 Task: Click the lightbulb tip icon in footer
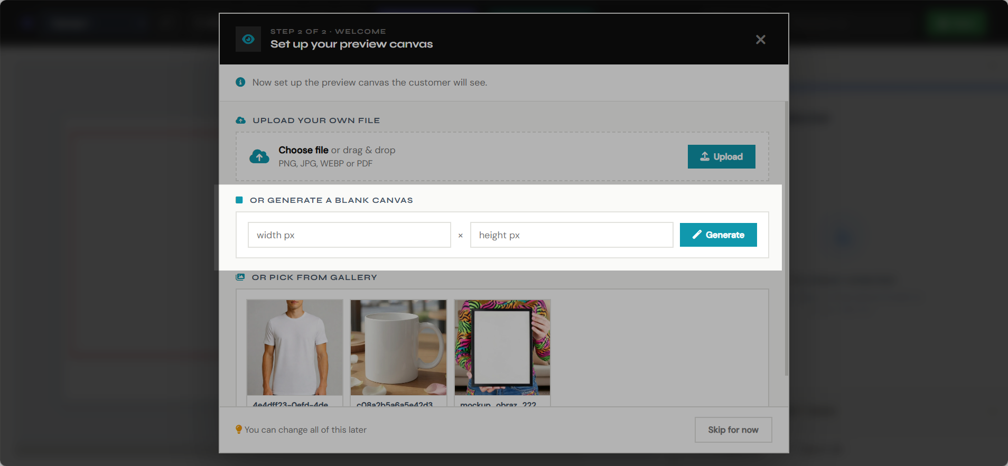tap(239, 430)
